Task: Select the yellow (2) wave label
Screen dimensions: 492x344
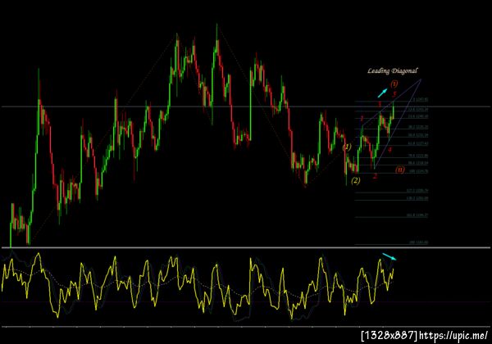Action: click(x=356, y=180)
